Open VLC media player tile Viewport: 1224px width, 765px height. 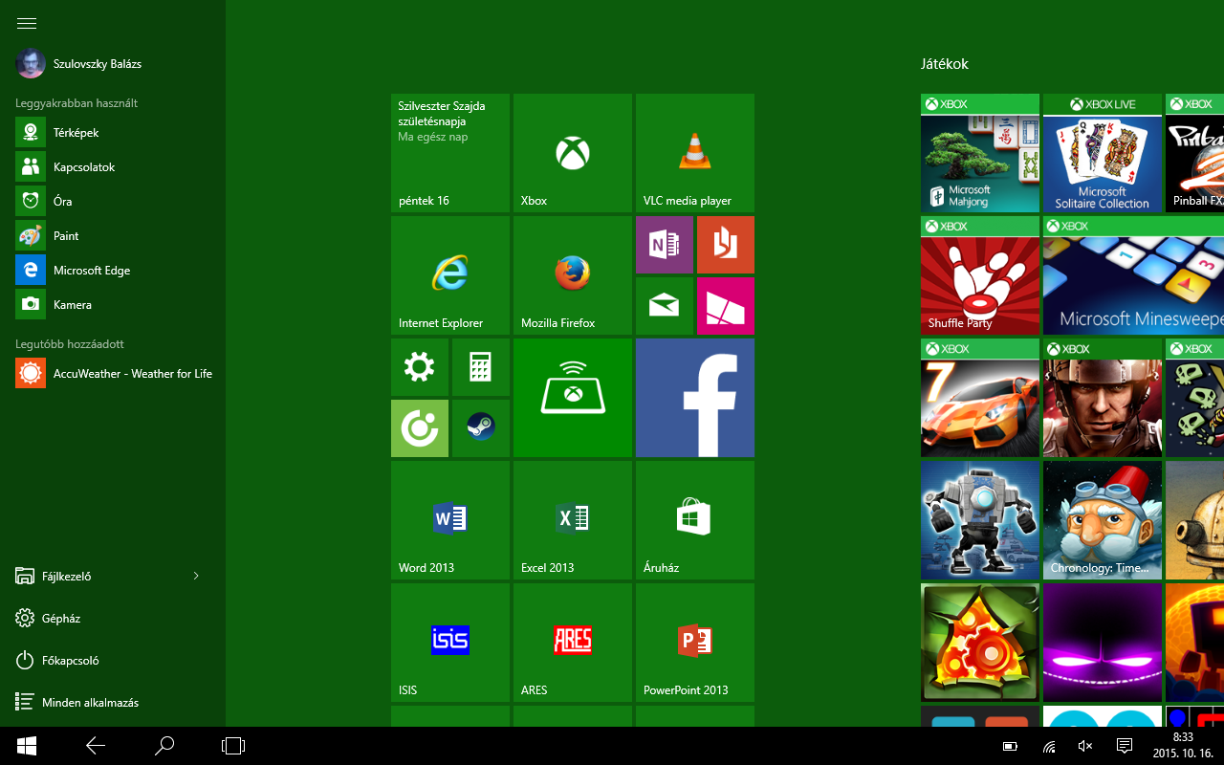tap(695, 153)
